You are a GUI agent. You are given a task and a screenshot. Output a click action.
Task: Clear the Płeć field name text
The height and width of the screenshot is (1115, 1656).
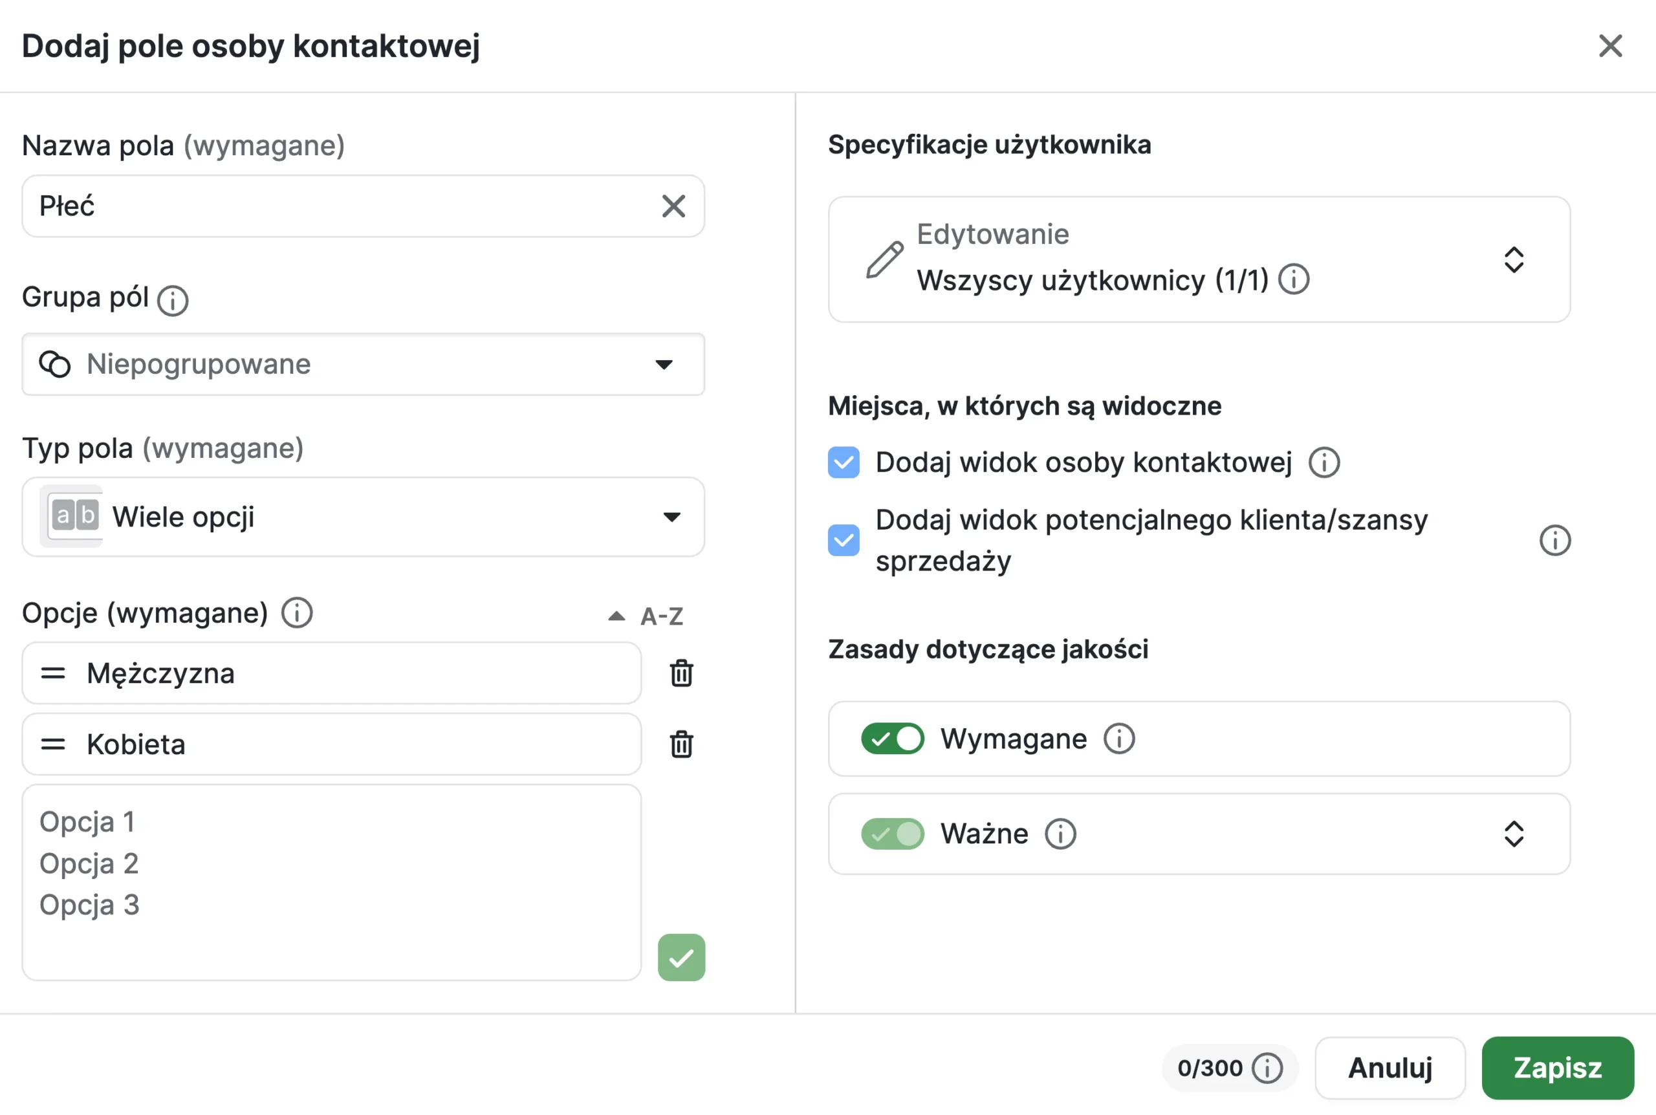(x=673, y=206)
